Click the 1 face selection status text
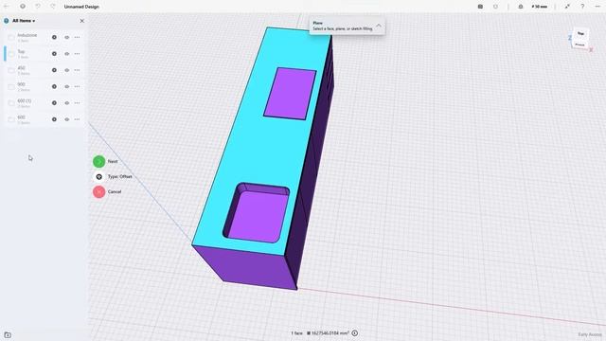The width and height of the screenshot is (606, 341). 296,333
